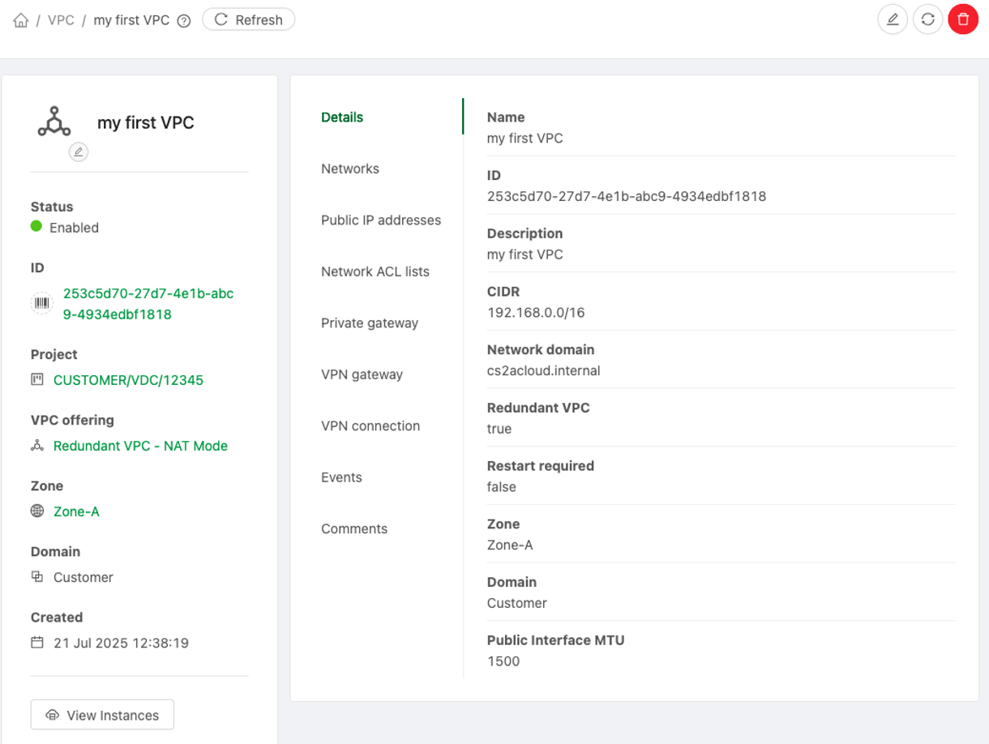This screenshot has width=989, height=744.
Task: Select the Details tab
Action: click(x=342, y=118)
